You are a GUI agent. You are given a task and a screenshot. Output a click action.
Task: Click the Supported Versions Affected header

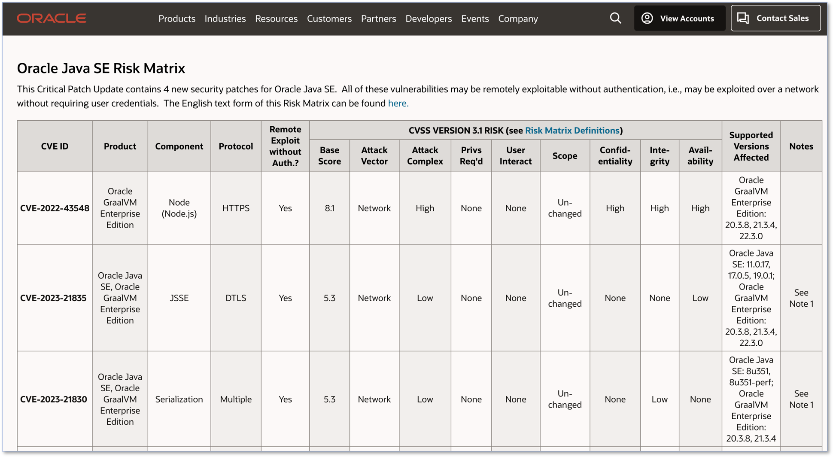pyautogui.click(x=751, y=146)
